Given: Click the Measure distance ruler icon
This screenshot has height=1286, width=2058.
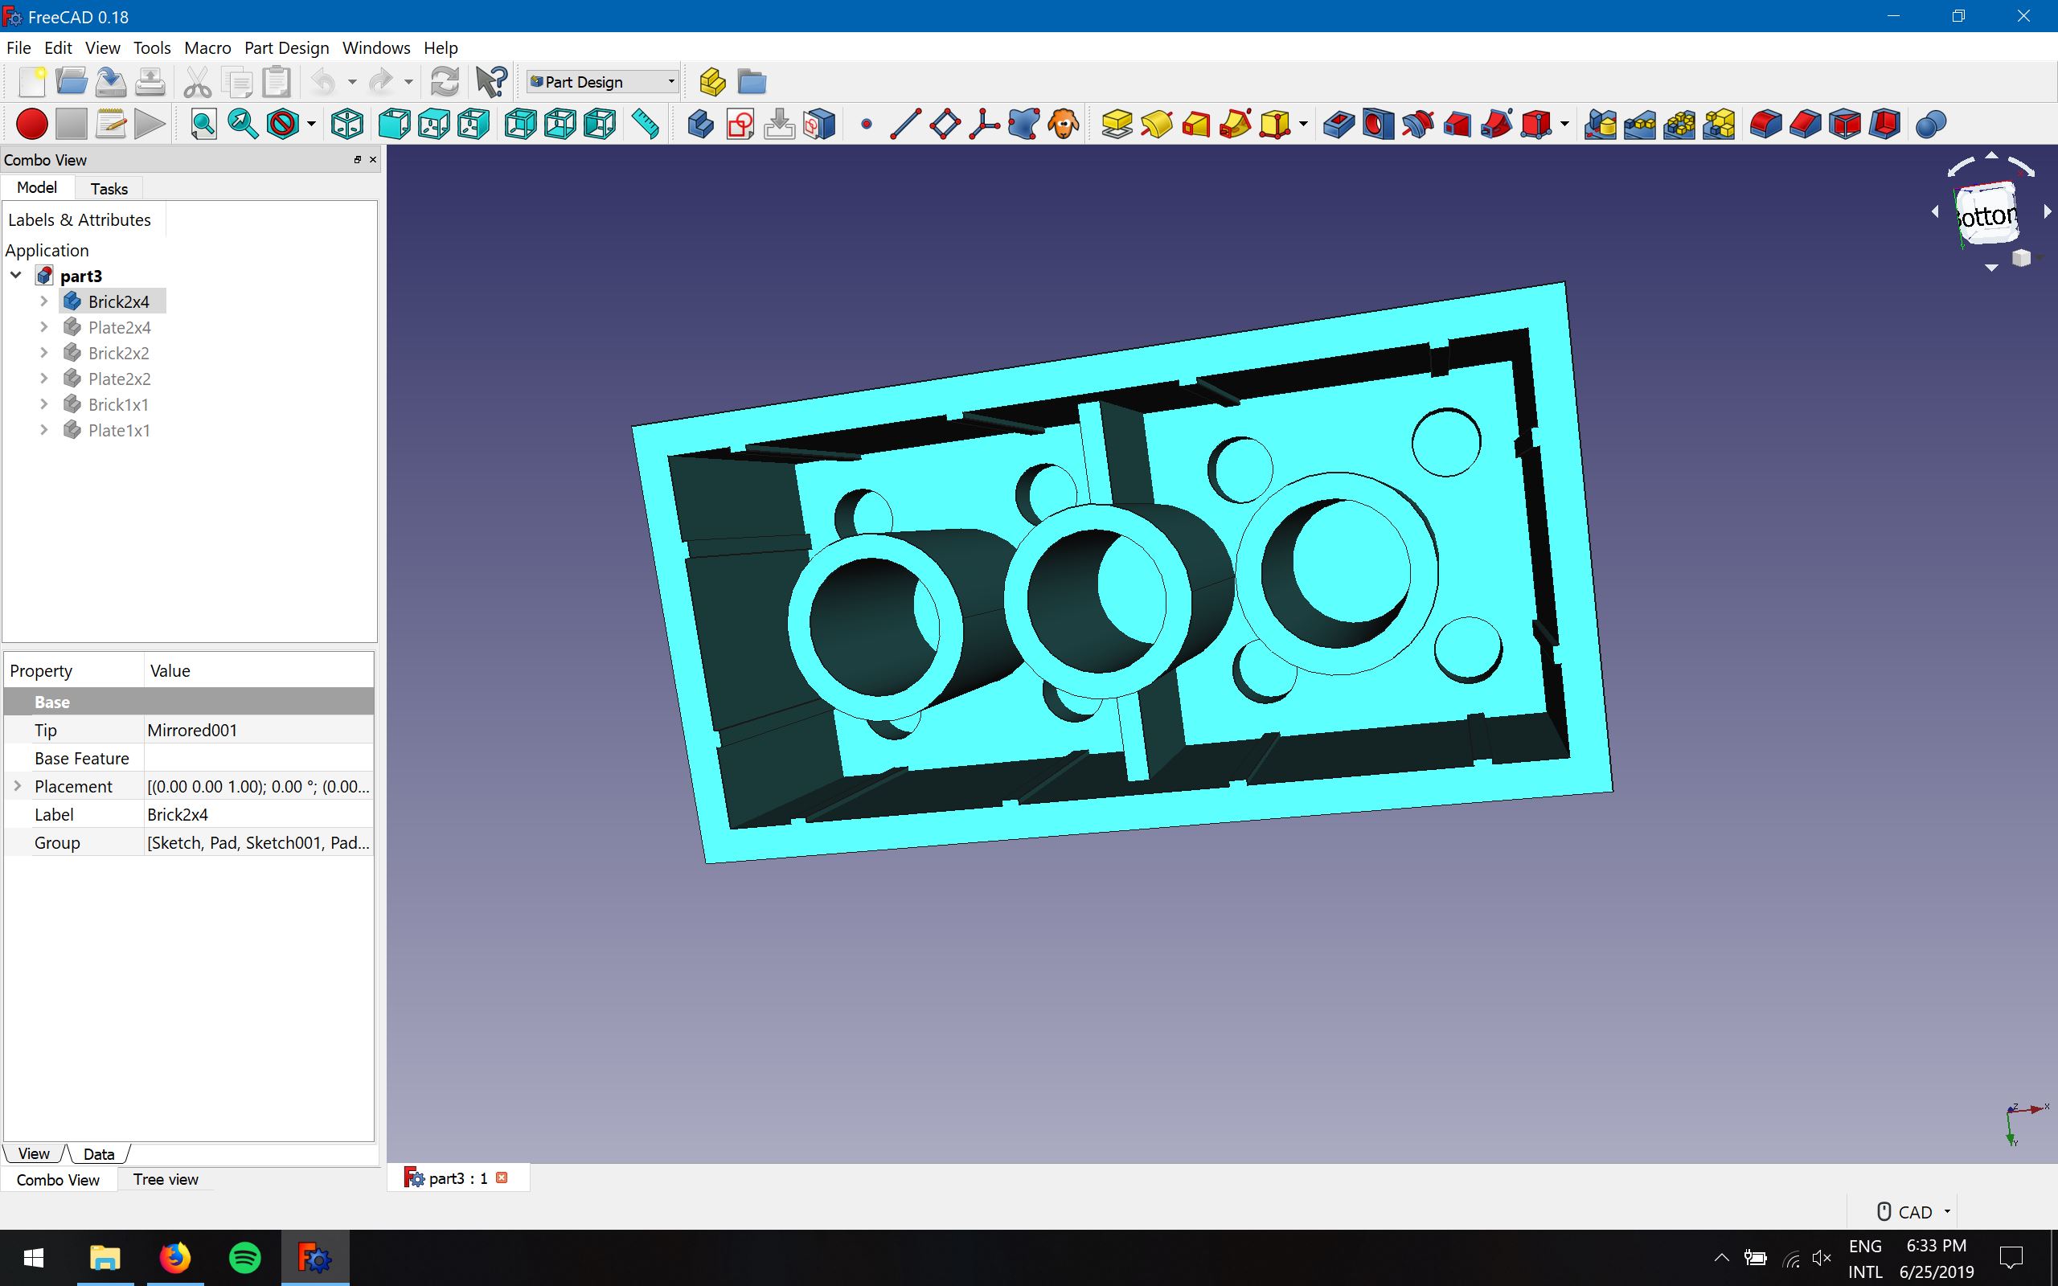Looking at the screenshot, I should (646, 124).
